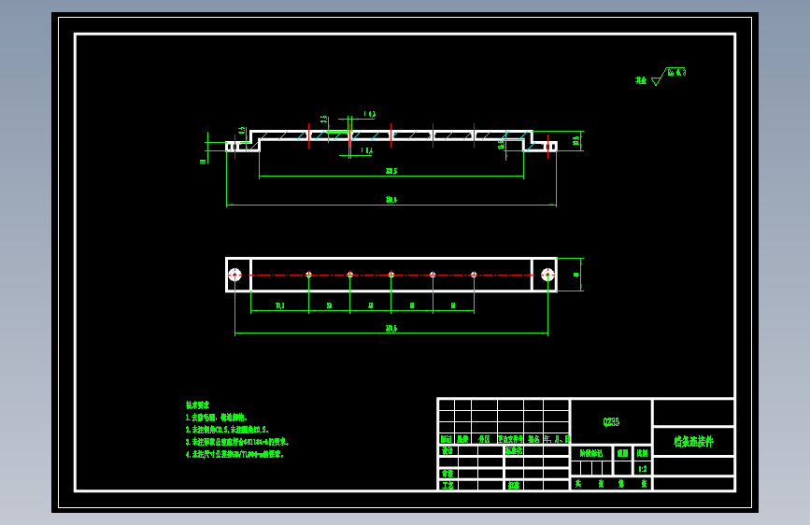Screen dimensions: 810x525
Task: Click the 其余 label near roughness symbol
Action: (x=641, y=80)
